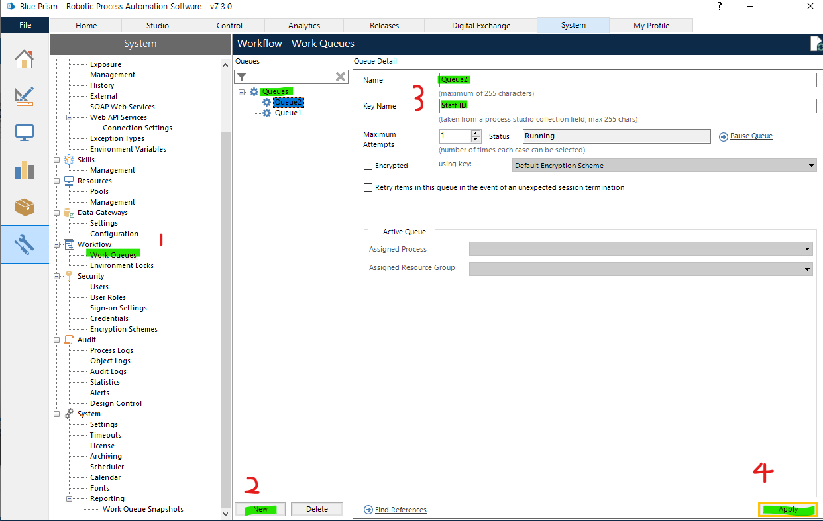The image size is (823, 521).
Task: Increase Maximum Attempts with up arrow
Action: [x=476, y=133]
